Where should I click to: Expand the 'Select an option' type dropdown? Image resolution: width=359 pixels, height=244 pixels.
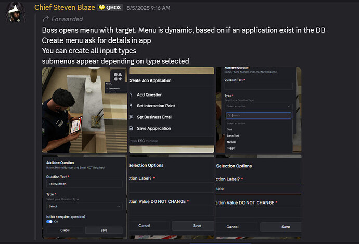pyautogui.click(x=259, y=106)
